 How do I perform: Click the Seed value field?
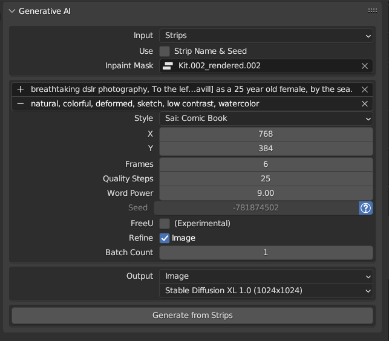[256, 208]
